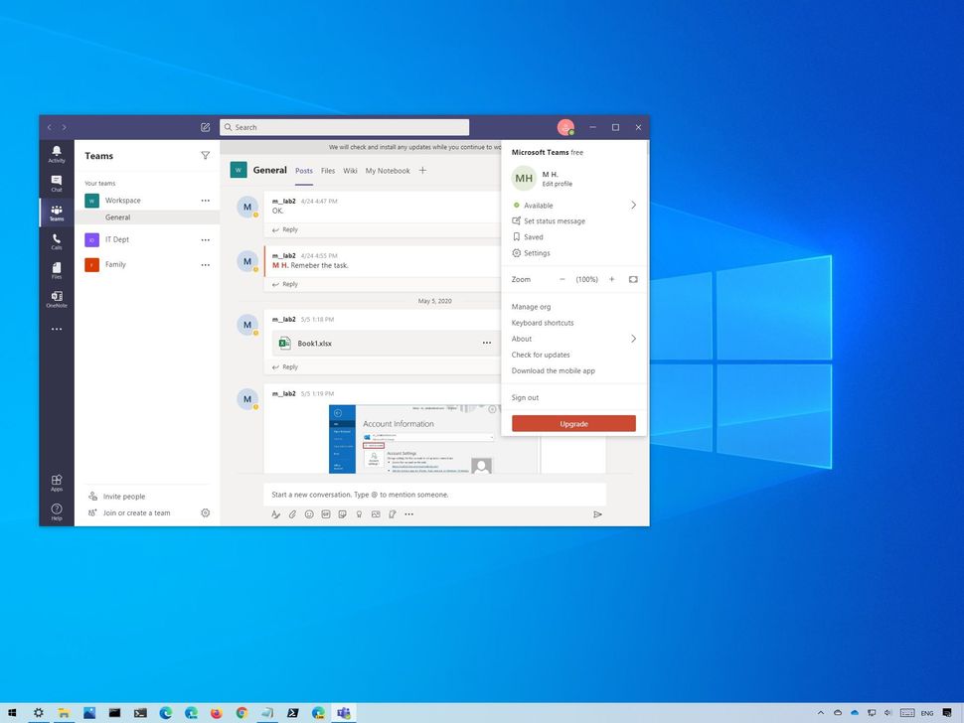Open the emoji picker in the compose box
Image resolution: width=964 pixels, height=723 pixels.
pos(309,514)
